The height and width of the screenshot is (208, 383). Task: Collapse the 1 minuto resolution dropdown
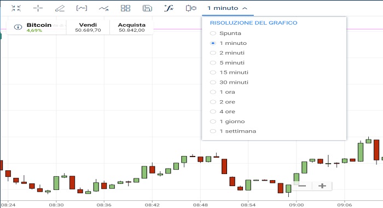click(x=228, y=8)
